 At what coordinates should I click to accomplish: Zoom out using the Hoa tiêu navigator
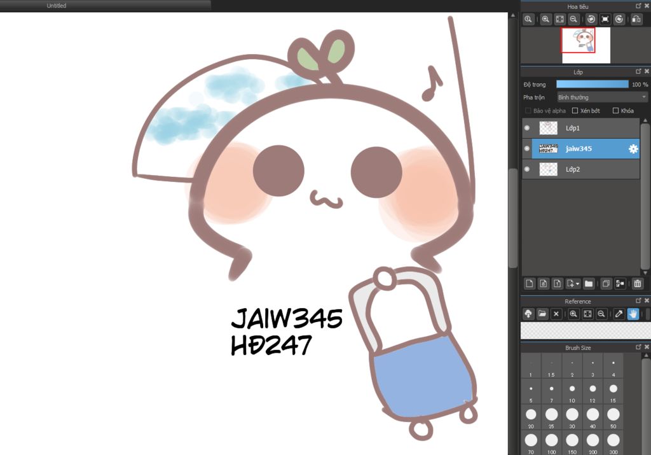(x=573, y=19)
